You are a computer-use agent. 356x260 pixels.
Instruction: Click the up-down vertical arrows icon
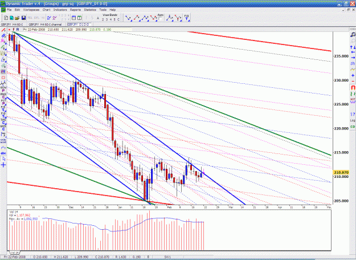click(353, 47)
